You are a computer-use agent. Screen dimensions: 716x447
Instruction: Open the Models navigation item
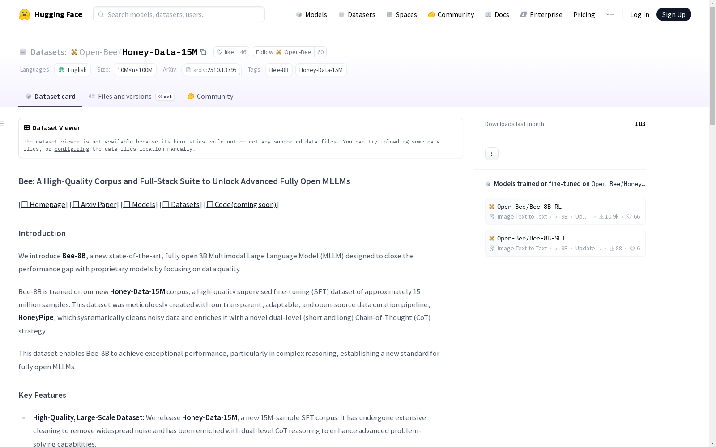(311, 14)
